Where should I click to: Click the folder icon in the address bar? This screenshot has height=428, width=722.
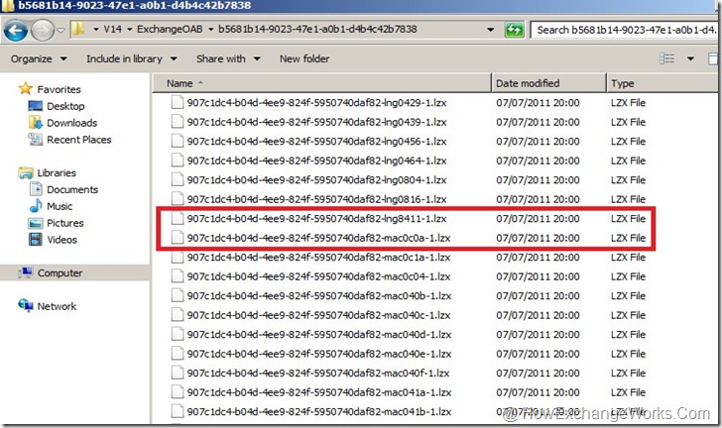tap(78, 30)
